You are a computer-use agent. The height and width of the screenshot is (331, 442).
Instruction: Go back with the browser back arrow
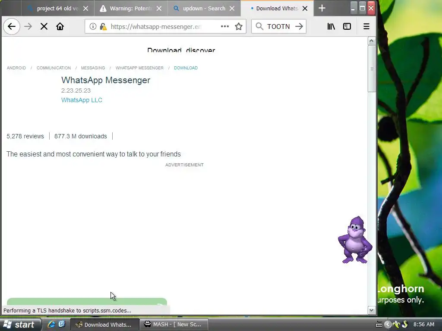pyautogui.click(x=12, y=26)
